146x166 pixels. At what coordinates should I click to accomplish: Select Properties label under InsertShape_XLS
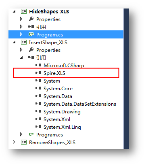coord(48,50)
